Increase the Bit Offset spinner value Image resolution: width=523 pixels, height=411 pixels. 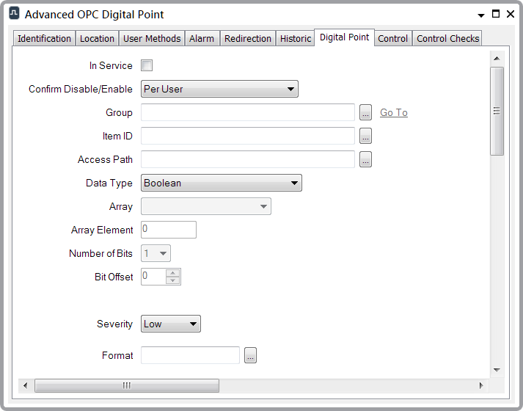point(173,273)
